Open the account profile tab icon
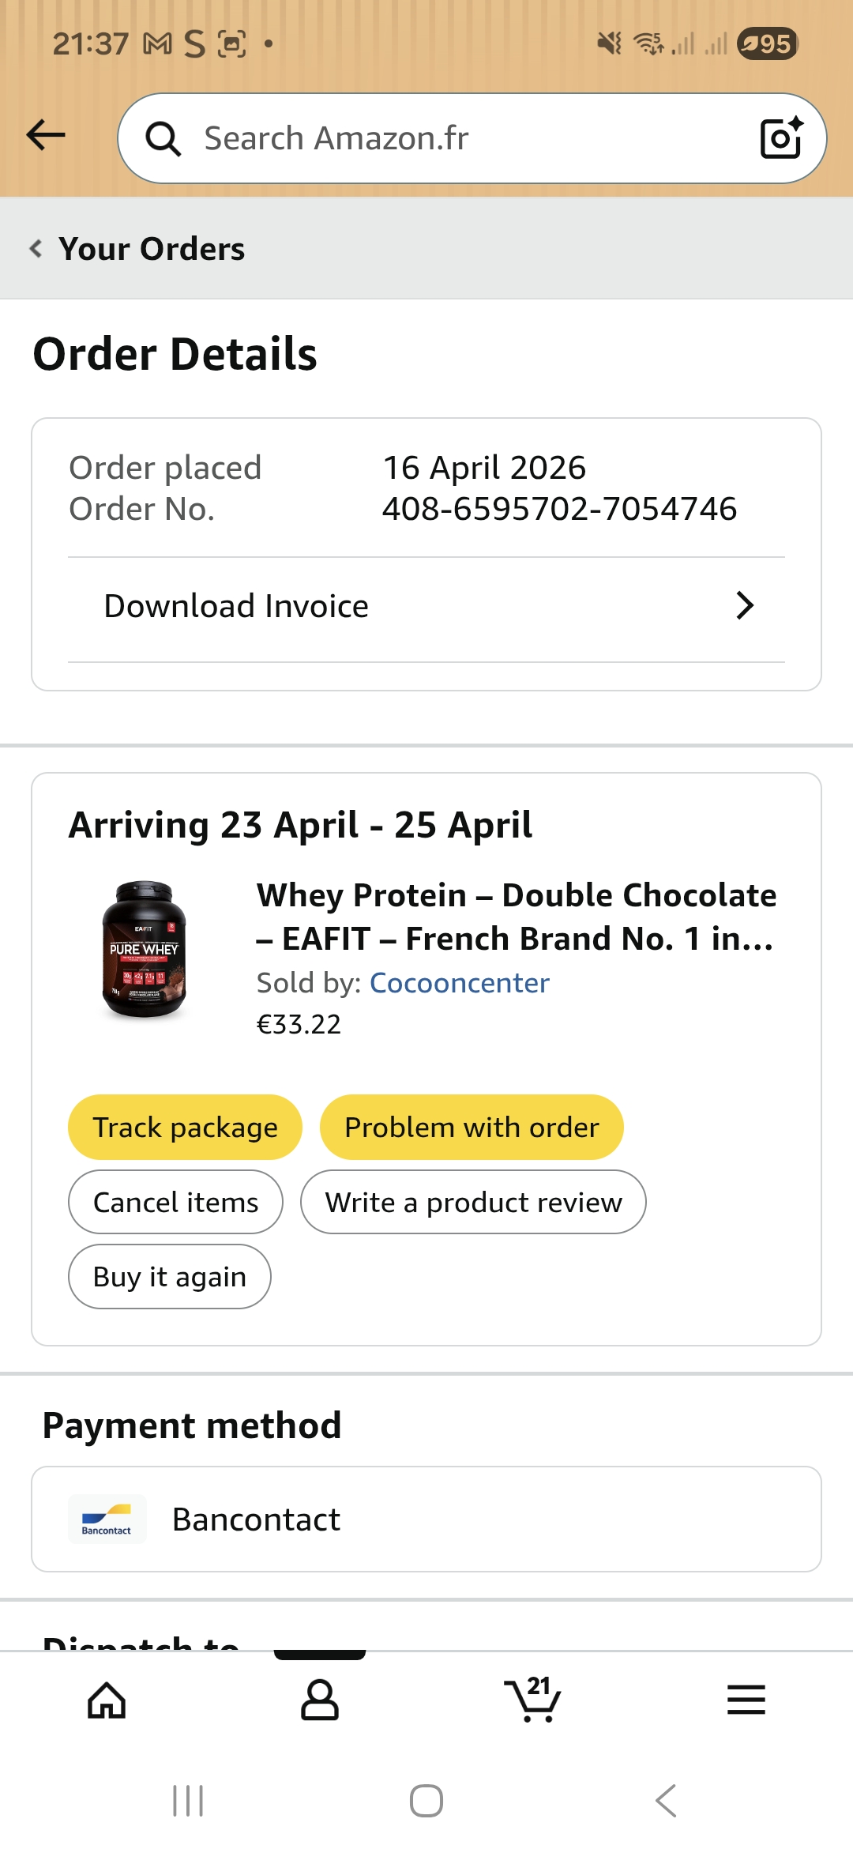The width and height of the screenshot is (853, 1849). pyautogui.click(x=320, y=1700)
